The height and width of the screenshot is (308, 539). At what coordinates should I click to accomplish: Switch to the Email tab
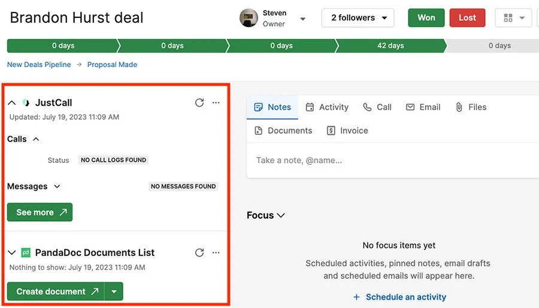click(423, 107)
